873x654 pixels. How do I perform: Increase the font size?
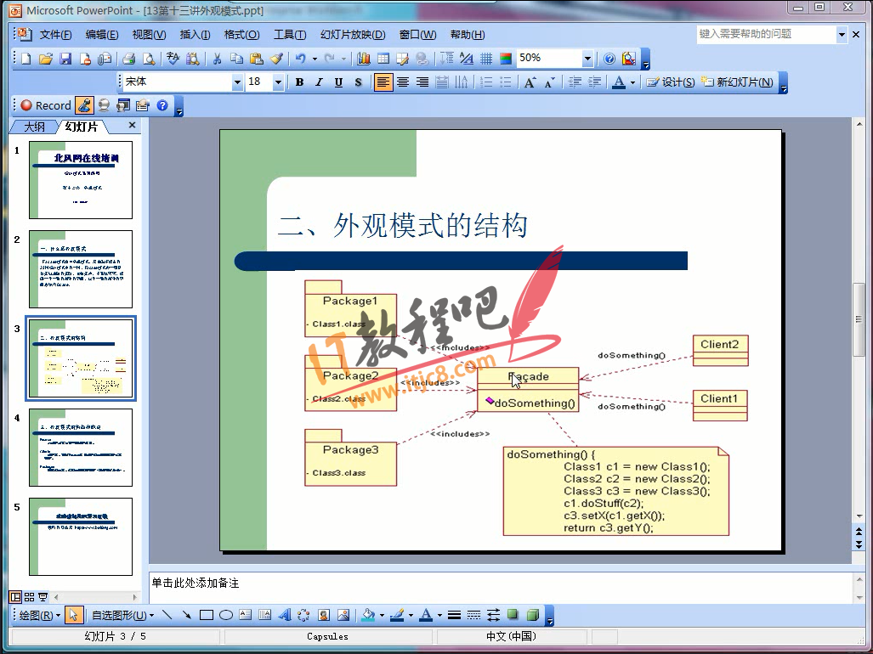click(x=530, y=82)
